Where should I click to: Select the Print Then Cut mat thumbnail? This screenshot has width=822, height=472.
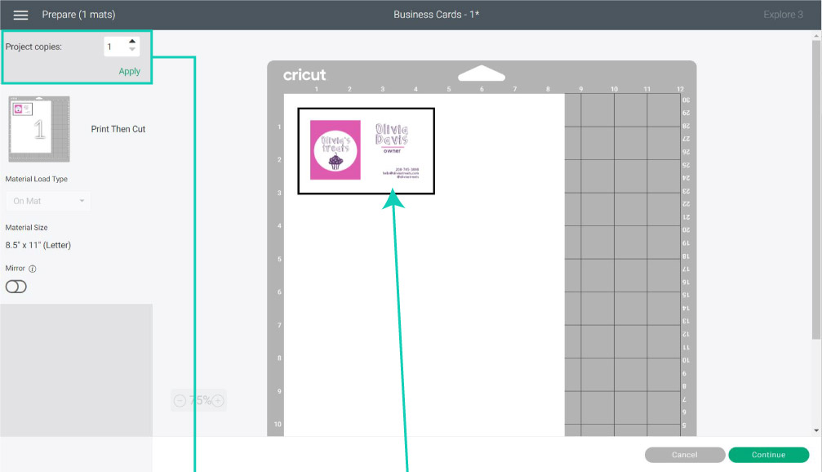pyautogui.click(x=38, y=129)
